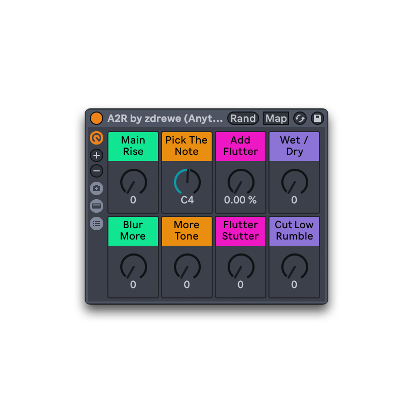Toggle the Map mode button
This screenshot has height=413, width=413.
276,118
